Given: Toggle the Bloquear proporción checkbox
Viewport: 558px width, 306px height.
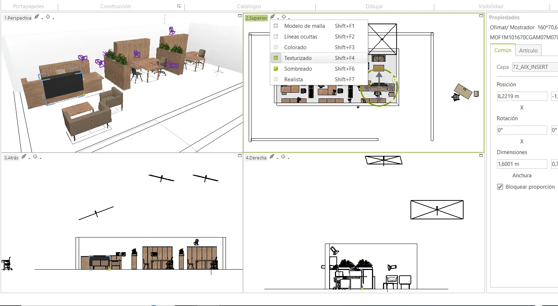Looking at the screenshot, I should point(500,187).
